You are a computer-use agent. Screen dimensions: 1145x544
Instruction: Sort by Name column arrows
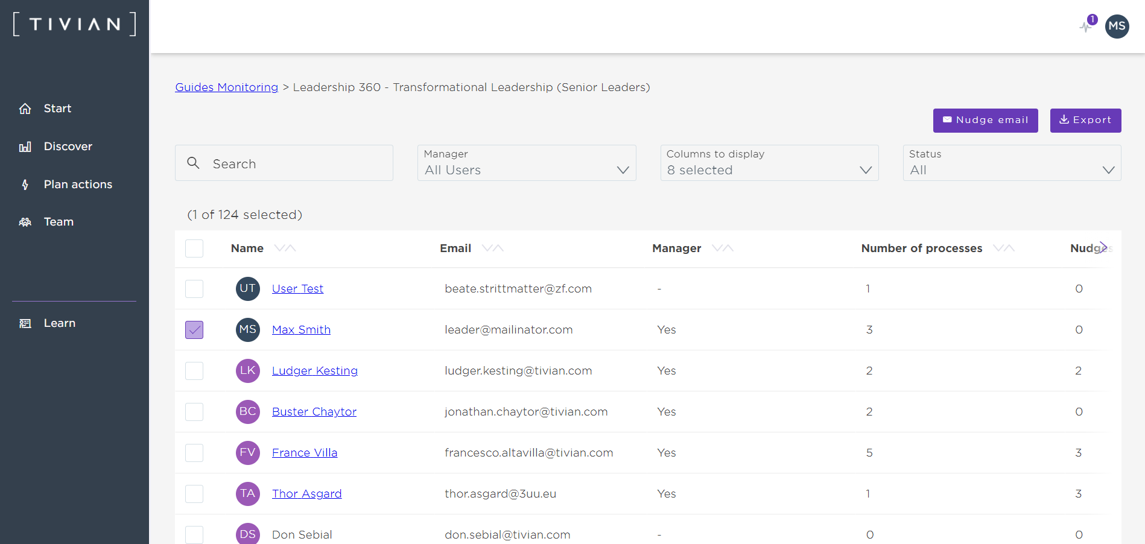click(x=285, y=248)
